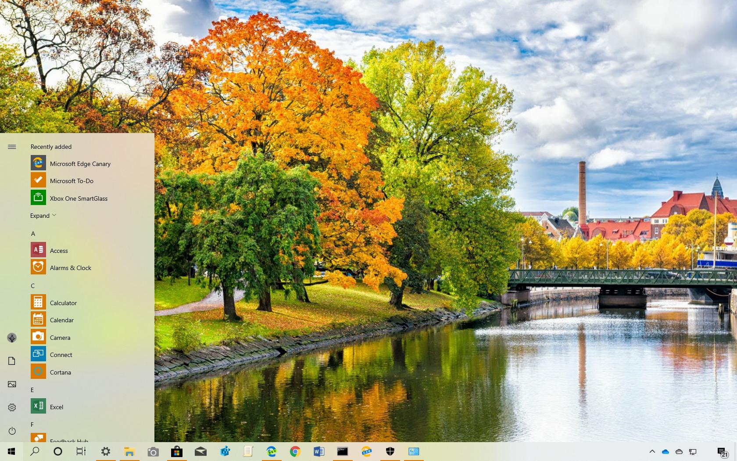Viewport: 737px width, 461px height.
Task: Click the Start button
Action: coord(11,451)
